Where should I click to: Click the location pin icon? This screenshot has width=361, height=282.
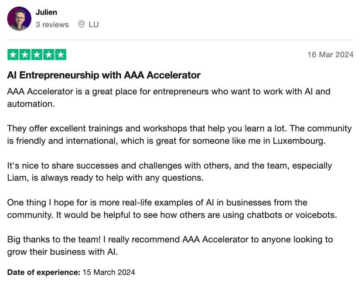pos(81,24)
